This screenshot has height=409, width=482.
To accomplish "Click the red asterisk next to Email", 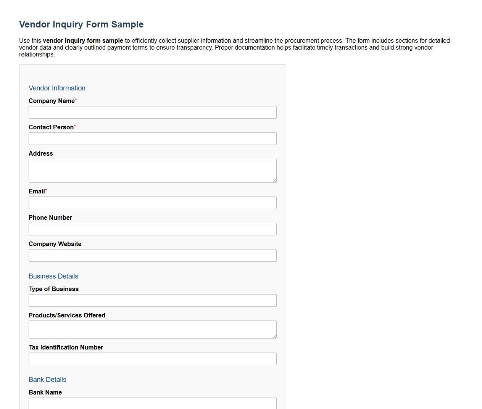I will coord(46,190).
